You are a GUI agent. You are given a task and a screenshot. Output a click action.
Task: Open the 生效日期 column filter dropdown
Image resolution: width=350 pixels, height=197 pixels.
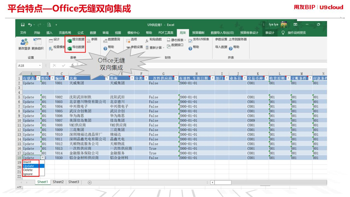tap(212, 78)
